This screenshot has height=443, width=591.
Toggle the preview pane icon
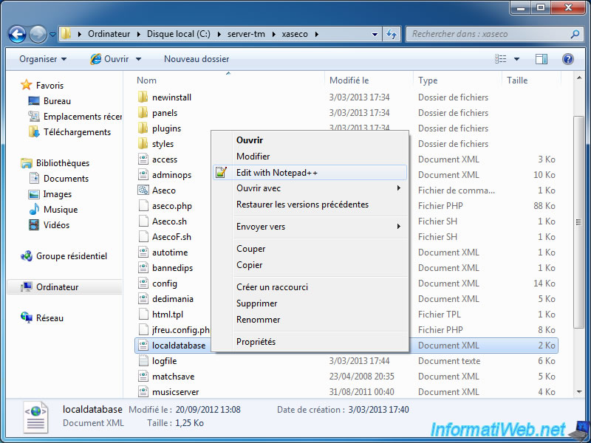click(542, 59)
